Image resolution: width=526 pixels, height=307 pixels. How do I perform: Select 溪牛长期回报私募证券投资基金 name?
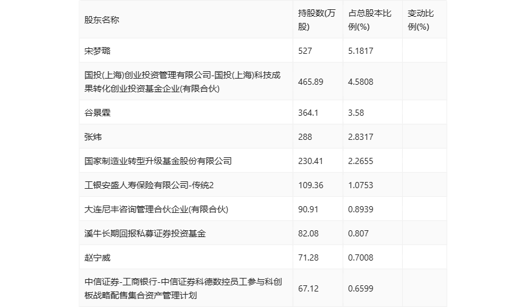145,233
